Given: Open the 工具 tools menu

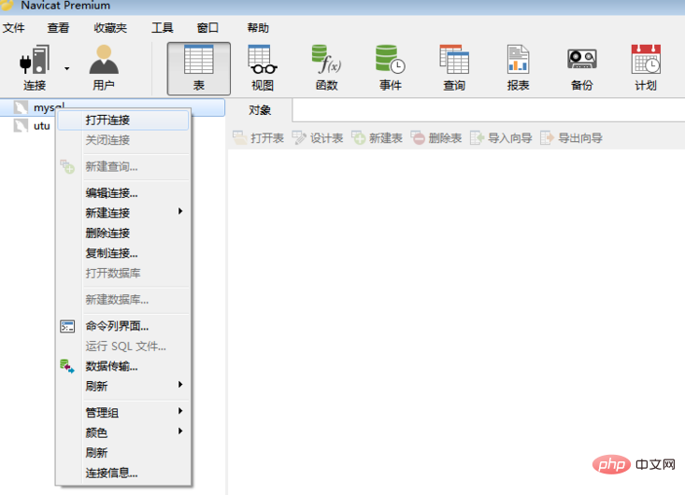Looking at the screenshot, I should (162, 28).
